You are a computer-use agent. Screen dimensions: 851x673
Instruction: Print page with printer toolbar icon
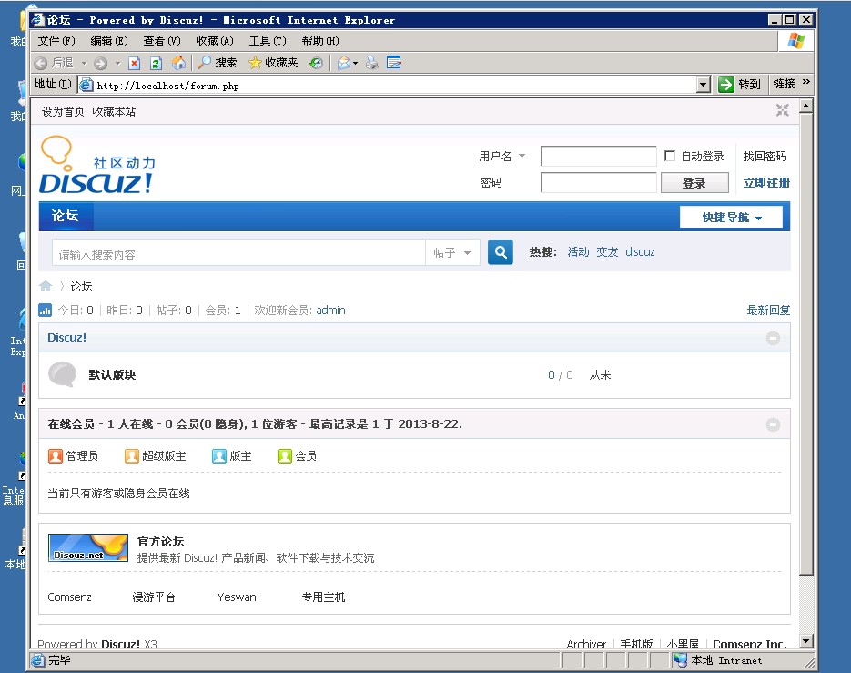371,63
